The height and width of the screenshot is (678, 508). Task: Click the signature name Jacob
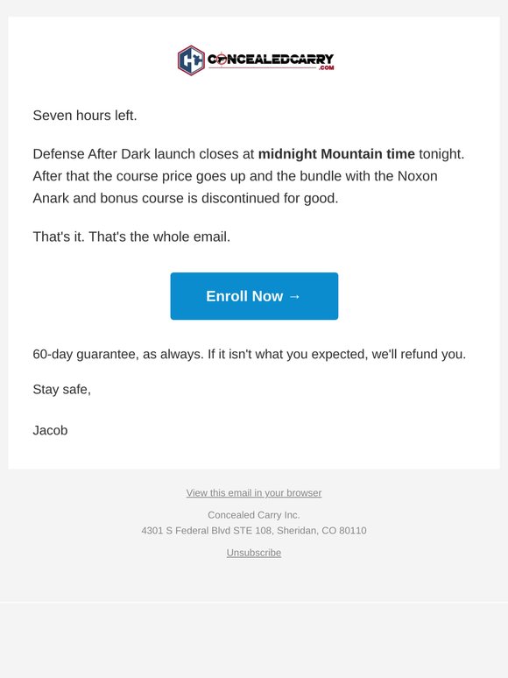click(x=50, y=430)
